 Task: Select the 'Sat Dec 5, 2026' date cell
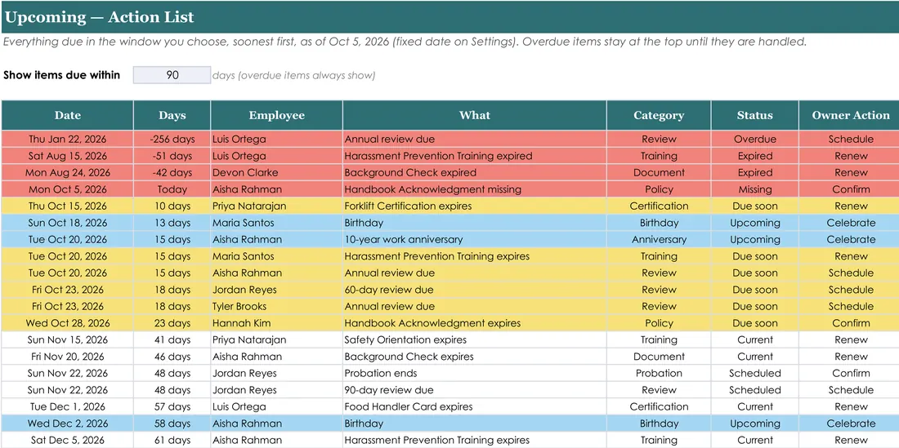click(x=68, y=440)
